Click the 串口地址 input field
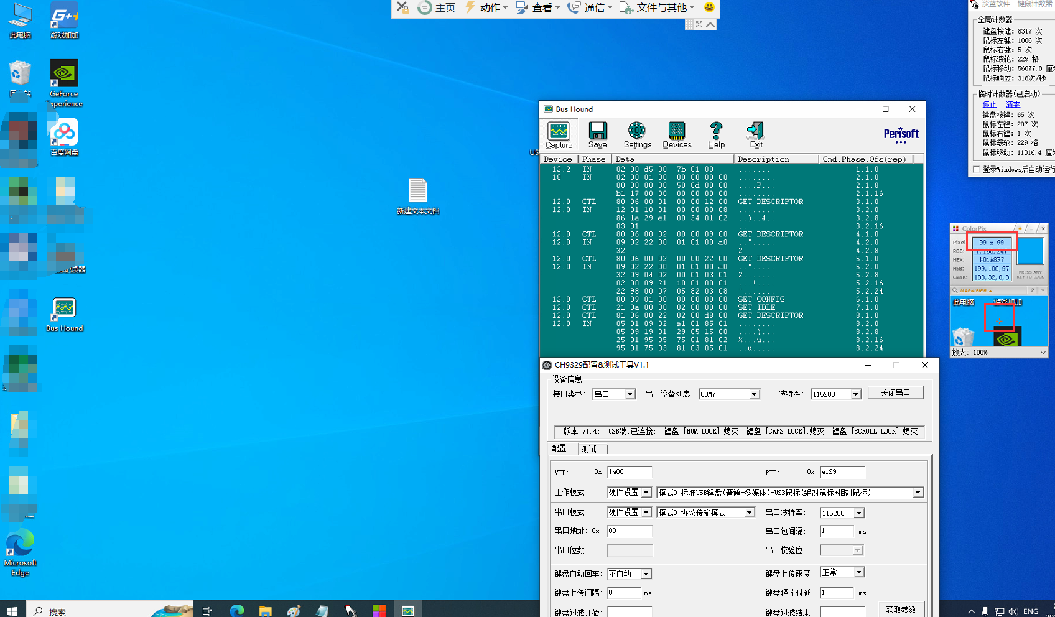Screen dimensions: 1055x617 click(630, 531)
